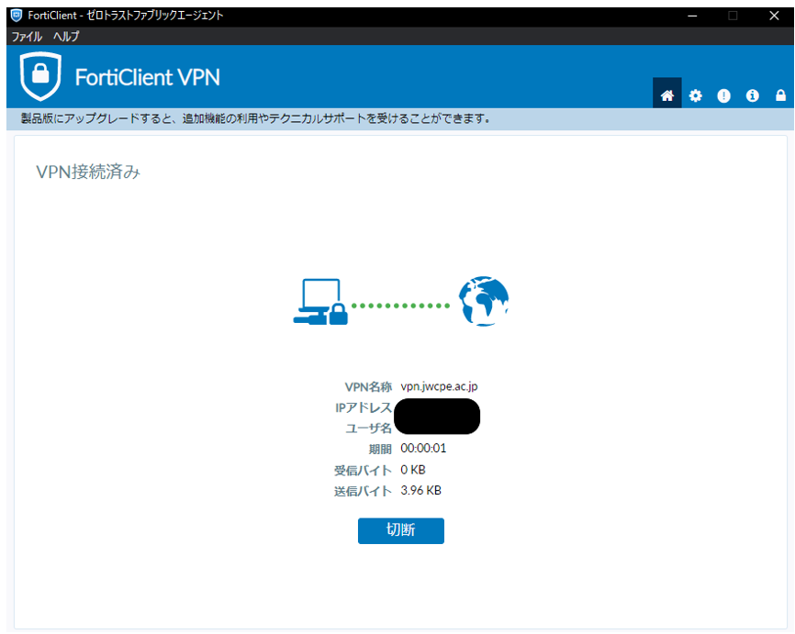Click the 受信バイト label
The image size is (795, 634).
coord(363,471)
